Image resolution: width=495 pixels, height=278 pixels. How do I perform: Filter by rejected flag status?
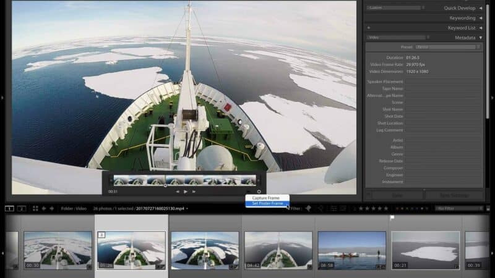point(319,208)
